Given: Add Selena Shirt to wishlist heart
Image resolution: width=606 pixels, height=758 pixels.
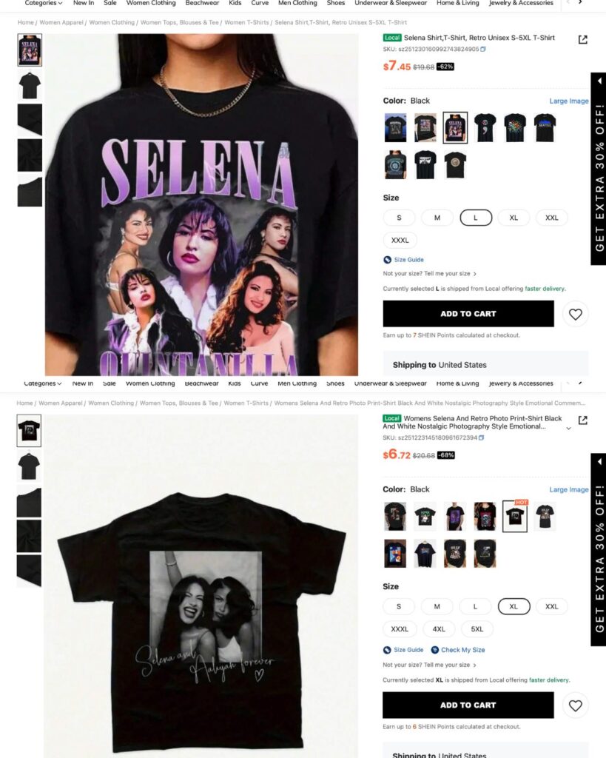Looking at the screenshot, I should pos(575,314).
